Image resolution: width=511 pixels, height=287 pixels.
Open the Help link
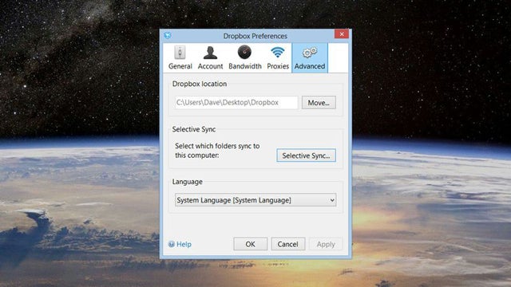[180, 244]
